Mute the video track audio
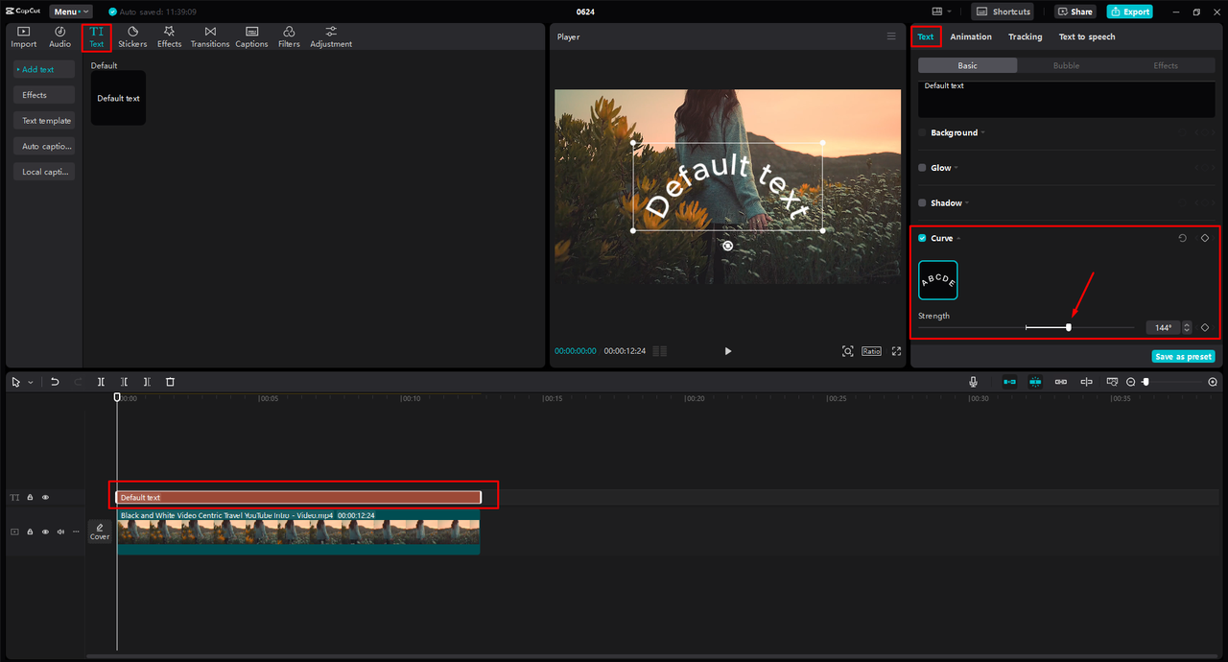 point(60,532)
